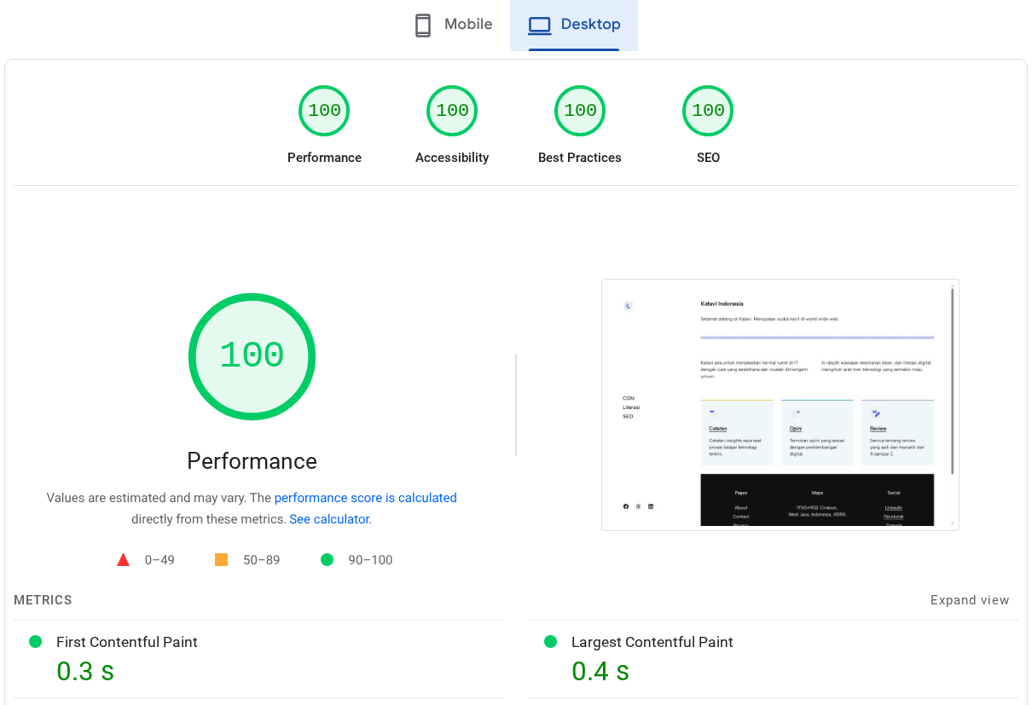Switch to the Mobile tab
Screen dimensions: 1032x705
pyautogui.click(x=452, y=25)
